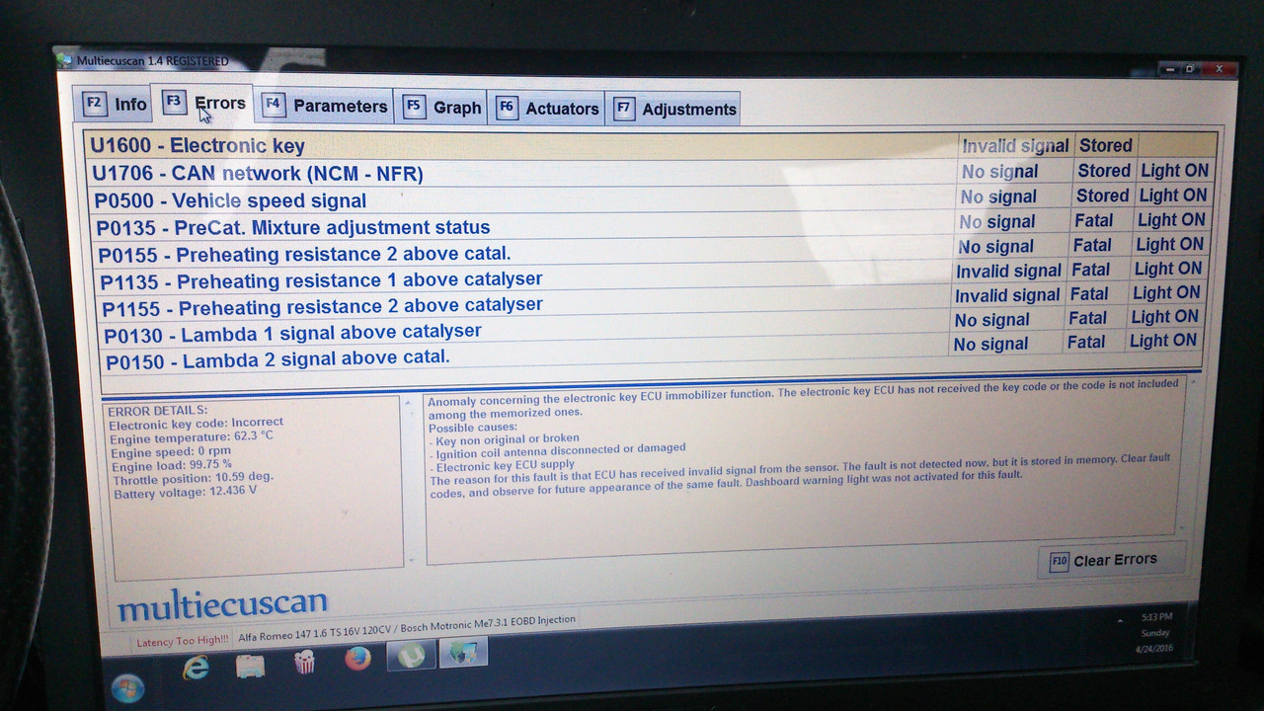Select P0130 Lambda 1 signal above catalyser
Image resolution: width=1264 pixels, height=711 pixels.
click(x=651, y=327)
